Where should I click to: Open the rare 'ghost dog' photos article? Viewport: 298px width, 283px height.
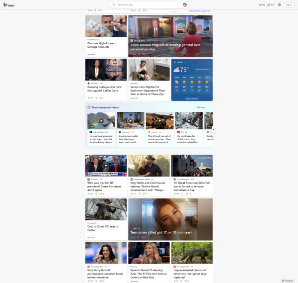pyautogui.click(x=190, y=274)
